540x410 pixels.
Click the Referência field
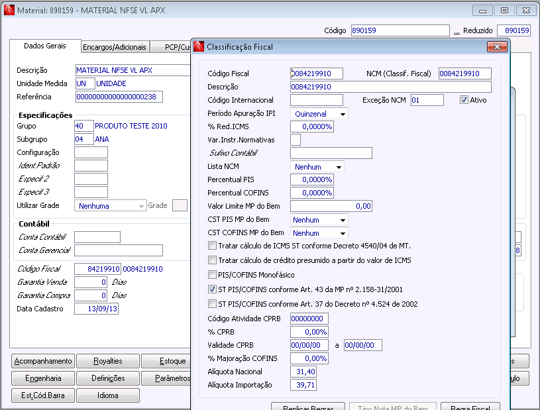click(119, 97)
